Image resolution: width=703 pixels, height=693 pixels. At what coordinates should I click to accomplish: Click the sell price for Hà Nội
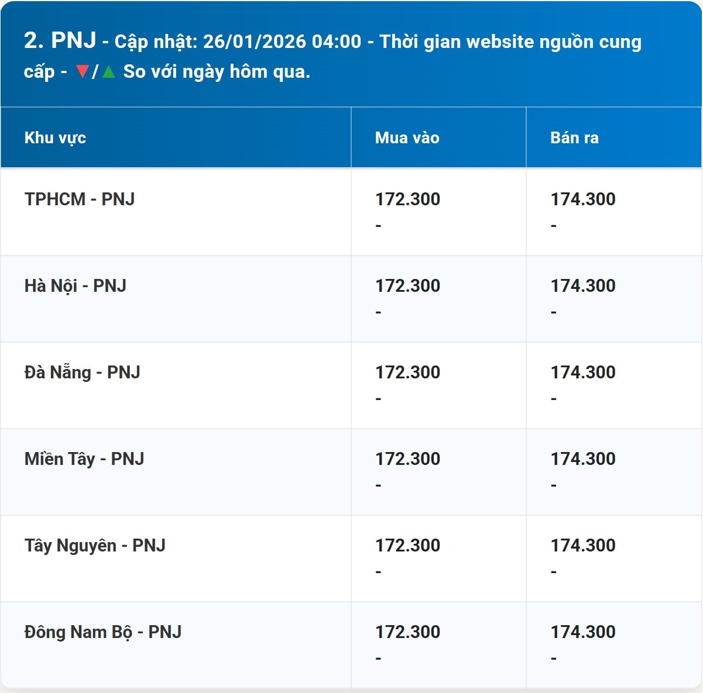[583, 285]
